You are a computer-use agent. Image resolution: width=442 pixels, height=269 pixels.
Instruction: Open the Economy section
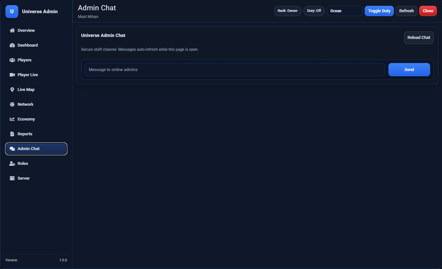(36, 119)
